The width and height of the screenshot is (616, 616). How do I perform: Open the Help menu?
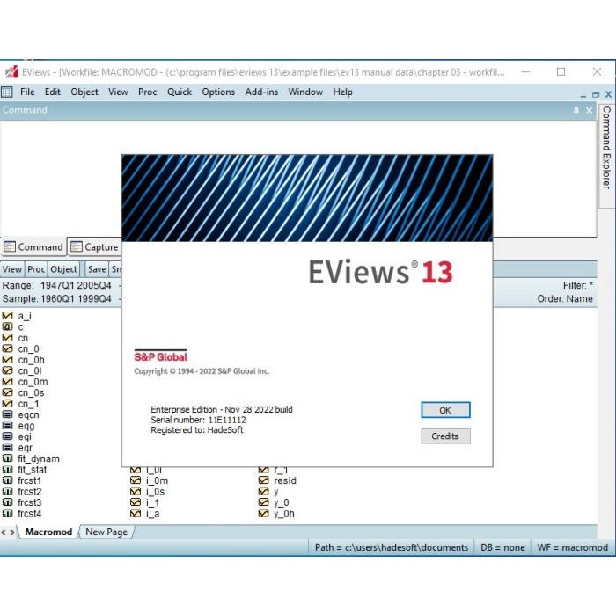click(342, 92)
